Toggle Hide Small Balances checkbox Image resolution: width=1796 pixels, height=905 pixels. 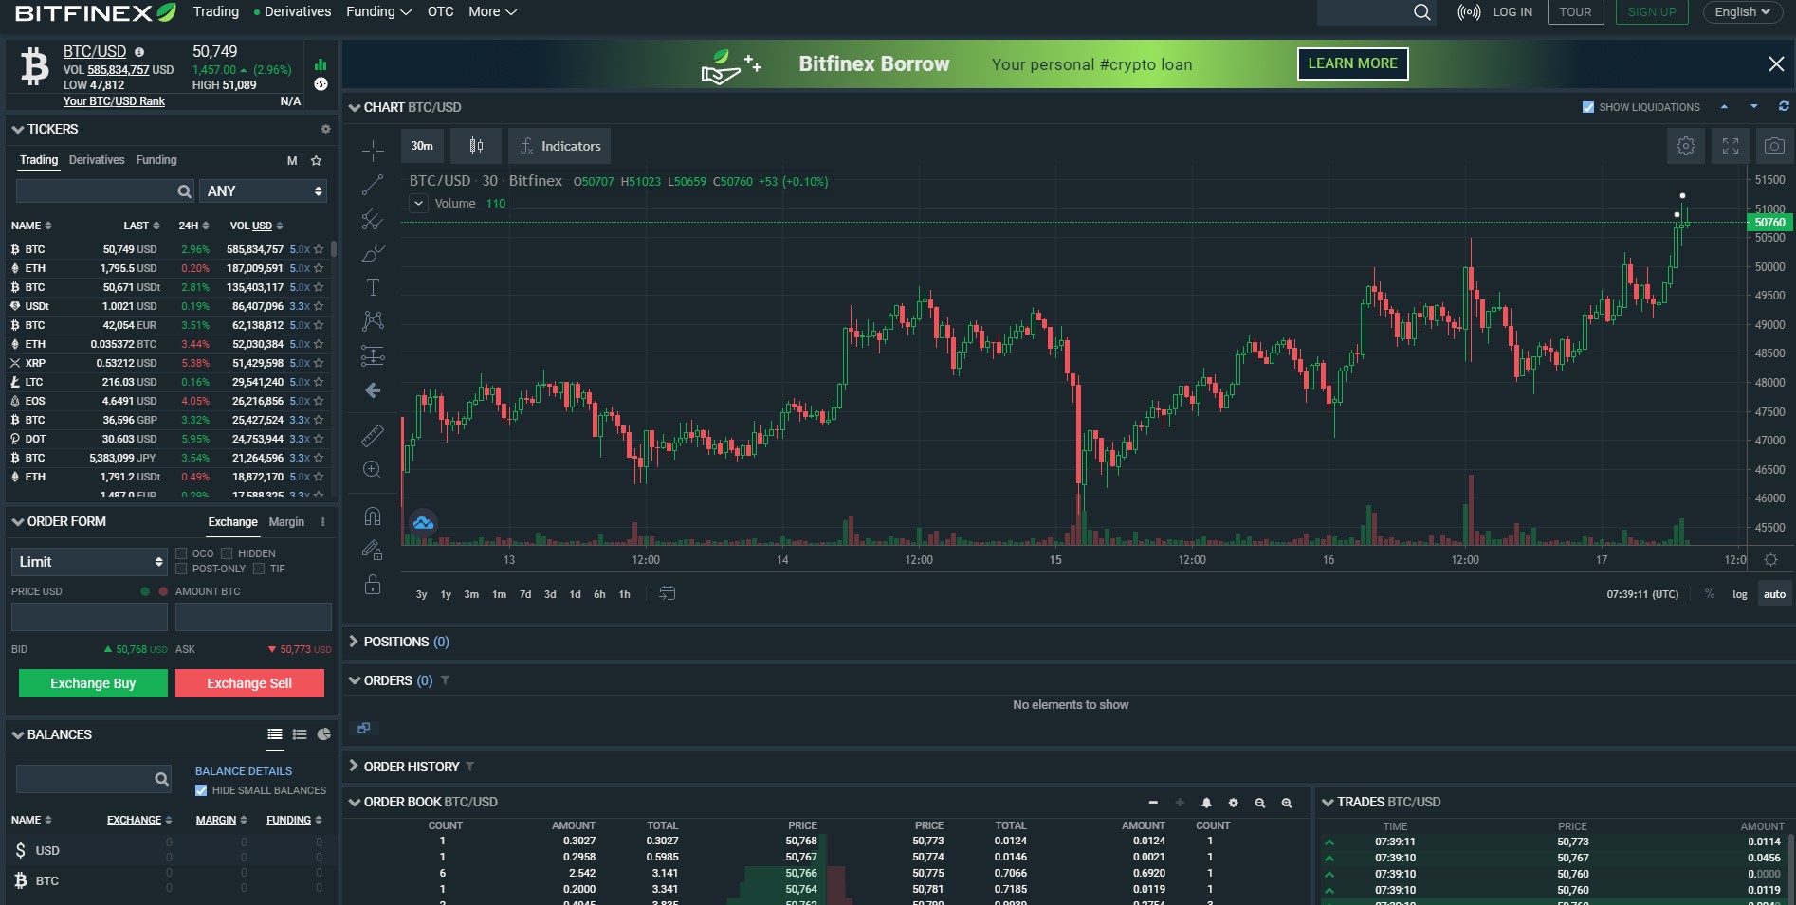pyautogui.click(x=201, y=790)
